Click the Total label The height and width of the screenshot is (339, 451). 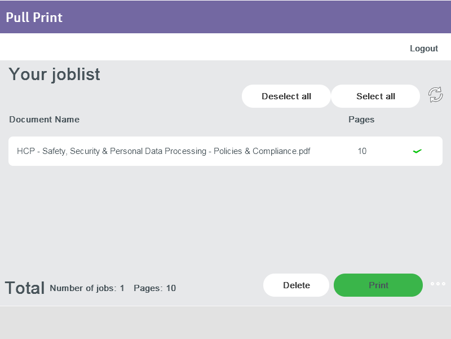tap(25, 288)
